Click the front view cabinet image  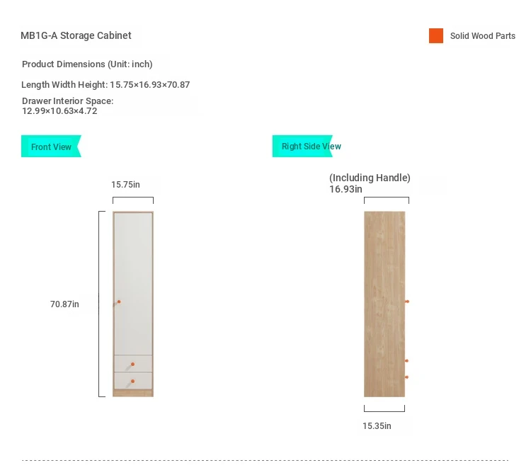coord(133,304)
